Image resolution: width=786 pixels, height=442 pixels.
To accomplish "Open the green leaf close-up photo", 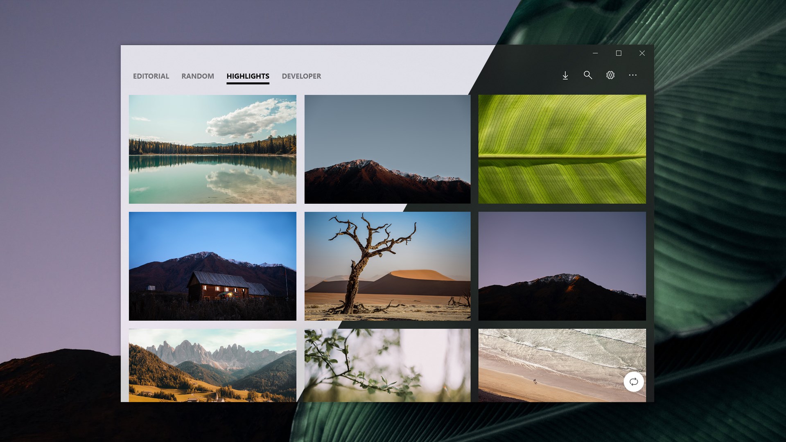I will tap(562, 149).
